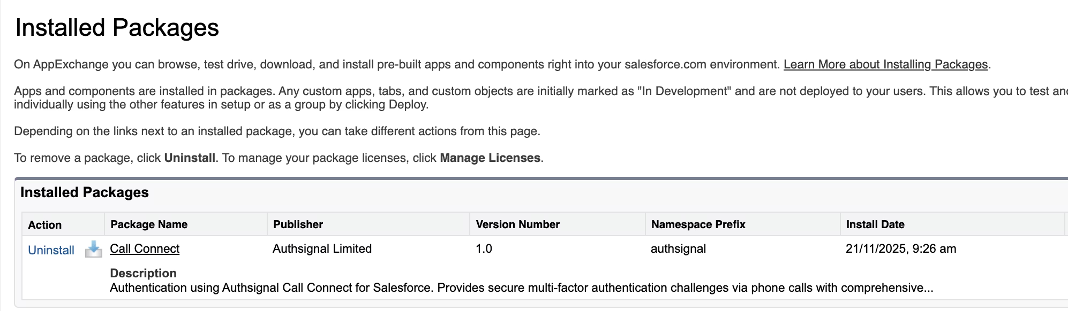Click the Publisher column header
The image size is (1068, 311).
click(298, 224)
